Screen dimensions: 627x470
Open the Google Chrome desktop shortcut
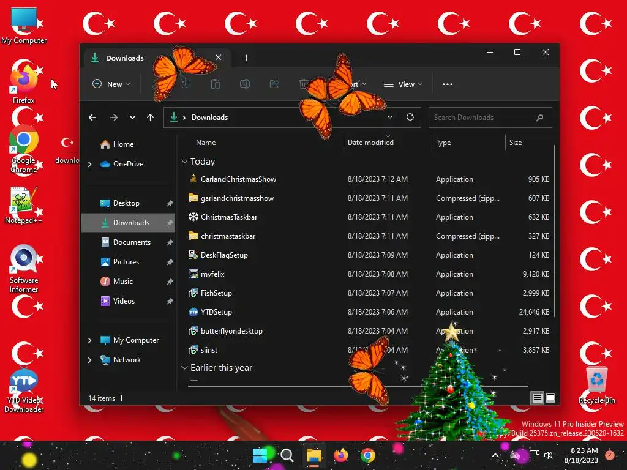coord(24,149)
